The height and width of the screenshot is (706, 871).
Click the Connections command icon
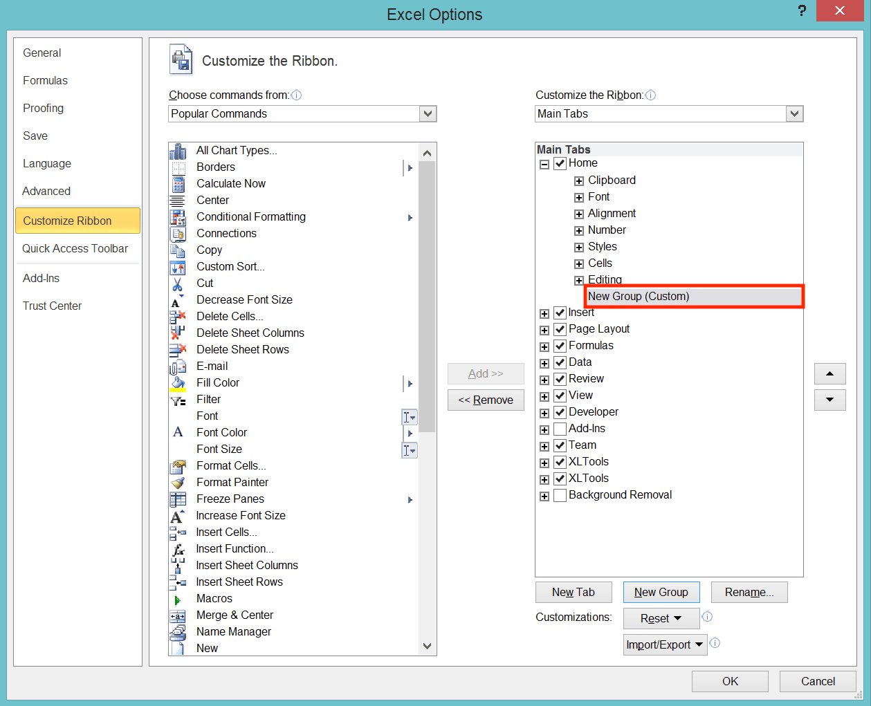pos(178,234)
